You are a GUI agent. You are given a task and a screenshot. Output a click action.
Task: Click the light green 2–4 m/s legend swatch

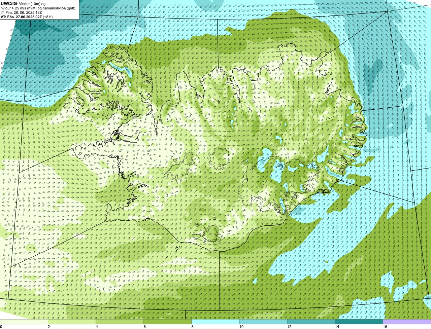coord(72,322)
